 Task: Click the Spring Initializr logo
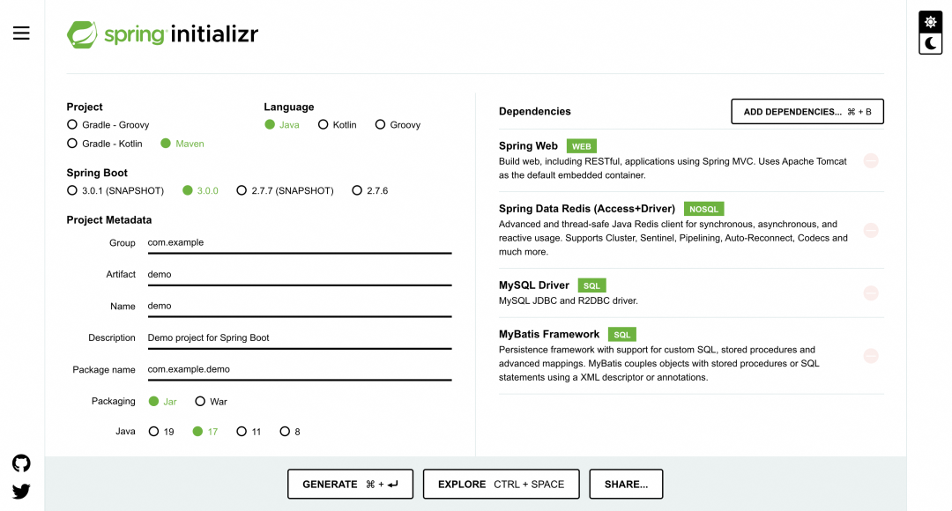coord(163,34)
